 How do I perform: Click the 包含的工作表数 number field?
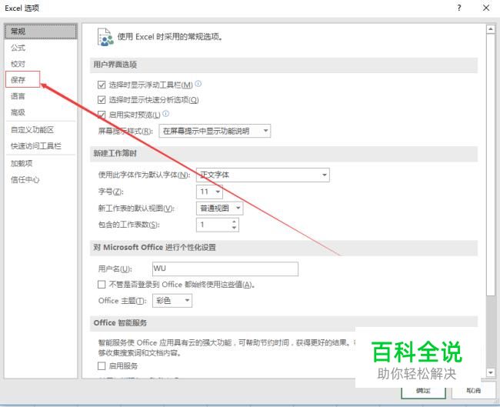pyautogui.click(x=214, y=225)
